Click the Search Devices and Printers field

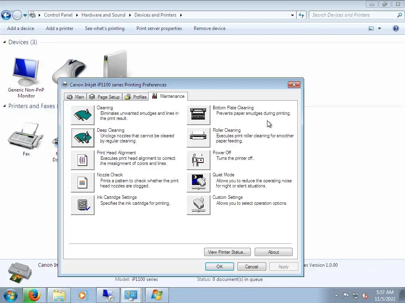[x=353, y=15]
